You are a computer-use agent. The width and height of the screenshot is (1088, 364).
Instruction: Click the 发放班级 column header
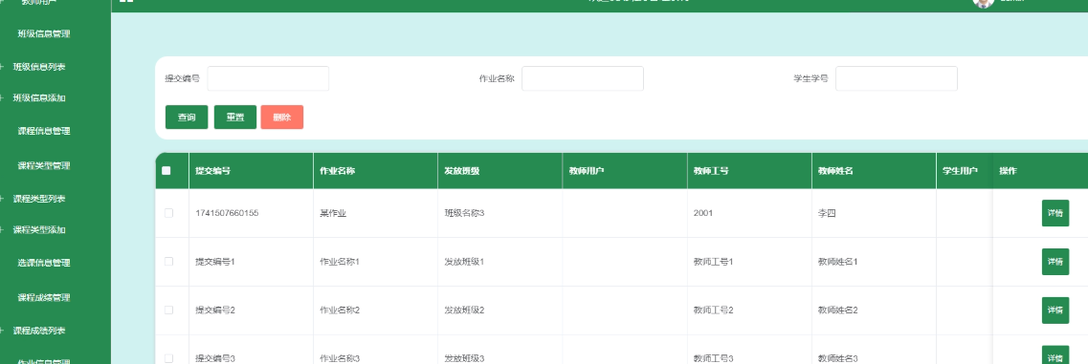click(462, 171)
